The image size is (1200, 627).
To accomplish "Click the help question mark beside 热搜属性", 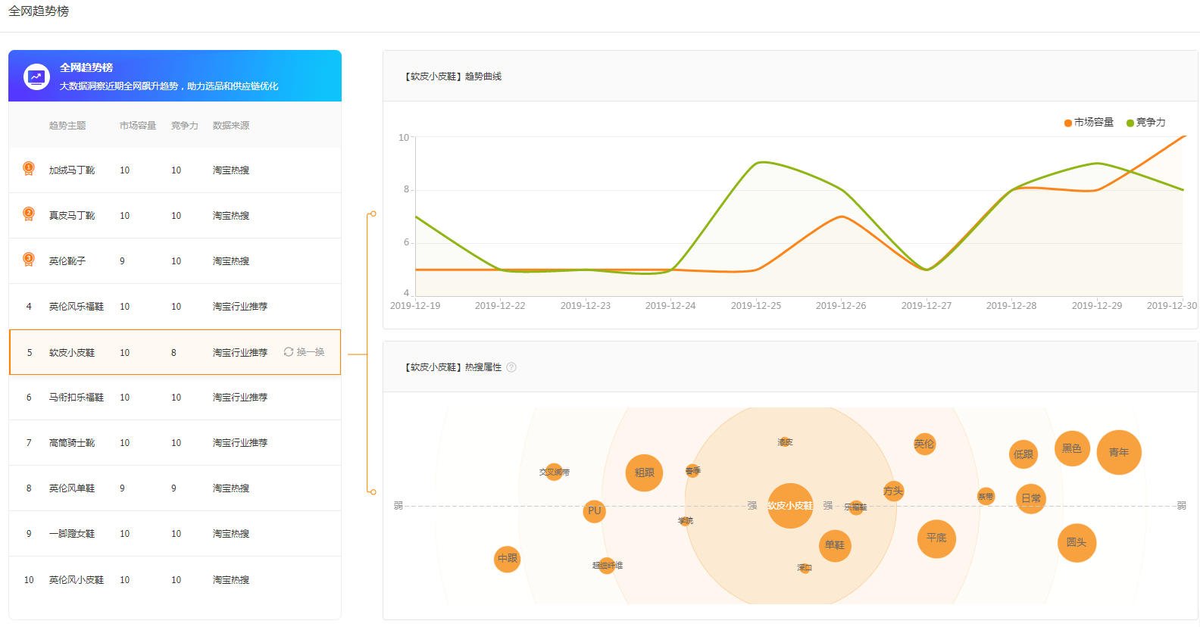I will tap(511, 367).
